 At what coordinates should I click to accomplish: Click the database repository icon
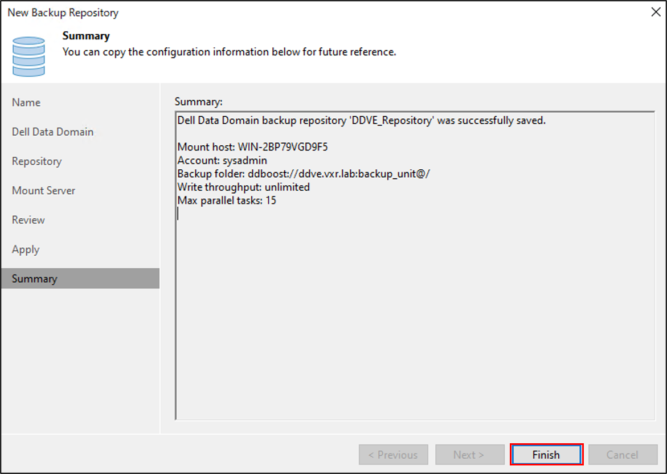click(x=28, y=56)
